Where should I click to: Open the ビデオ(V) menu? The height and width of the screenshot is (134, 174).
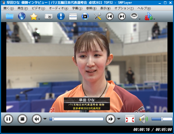click(x=38, y=8)
